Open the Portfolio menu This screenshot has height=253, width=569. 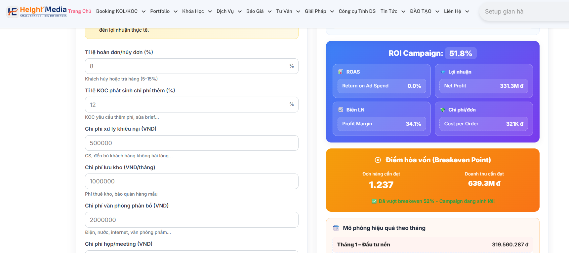click(160, 11)
